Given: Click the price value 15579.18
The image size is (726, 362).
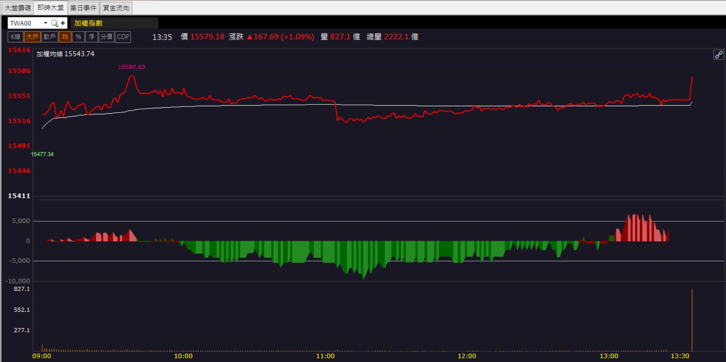Looking at the screenshot, I should tap(207, 37).
